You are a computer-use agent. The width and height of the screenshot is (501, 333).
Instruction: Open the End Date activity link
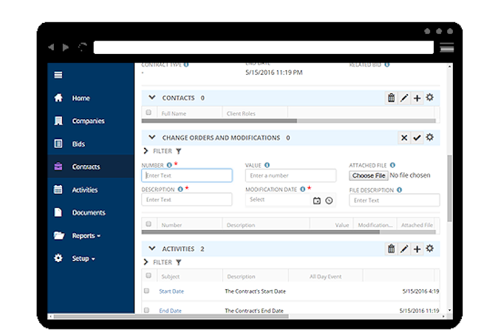[x=170, y=311]
